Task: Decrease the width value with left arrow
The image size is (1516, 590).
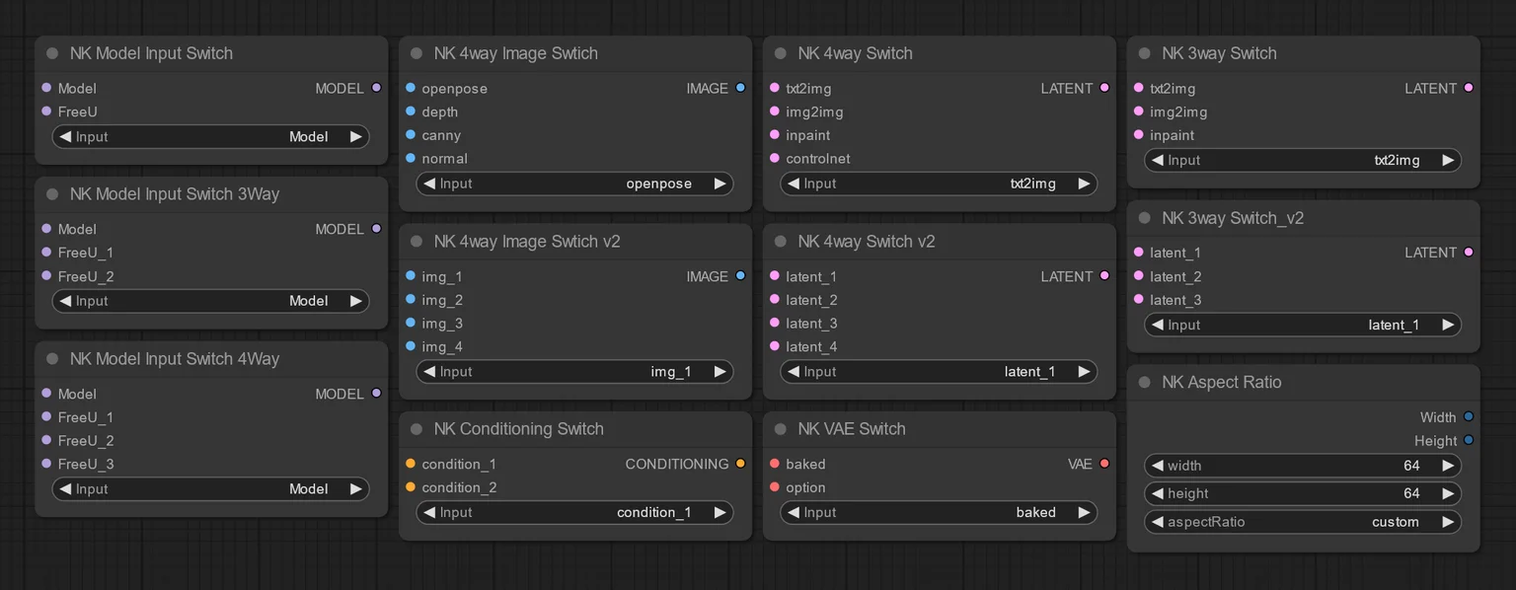Action: click(x=1157, y=466)
